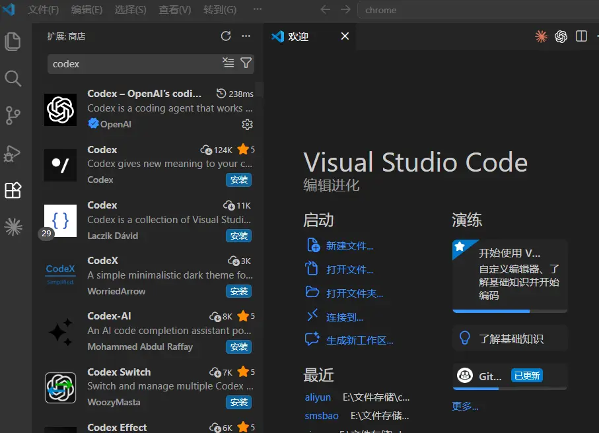This screenshot has width=599, height=433.
Task: Click 打开文件夹... link
Action: point(355,293)
